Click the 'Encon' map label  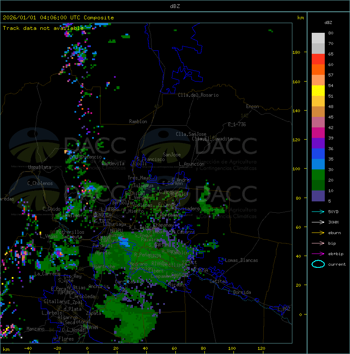click(252, 106)
